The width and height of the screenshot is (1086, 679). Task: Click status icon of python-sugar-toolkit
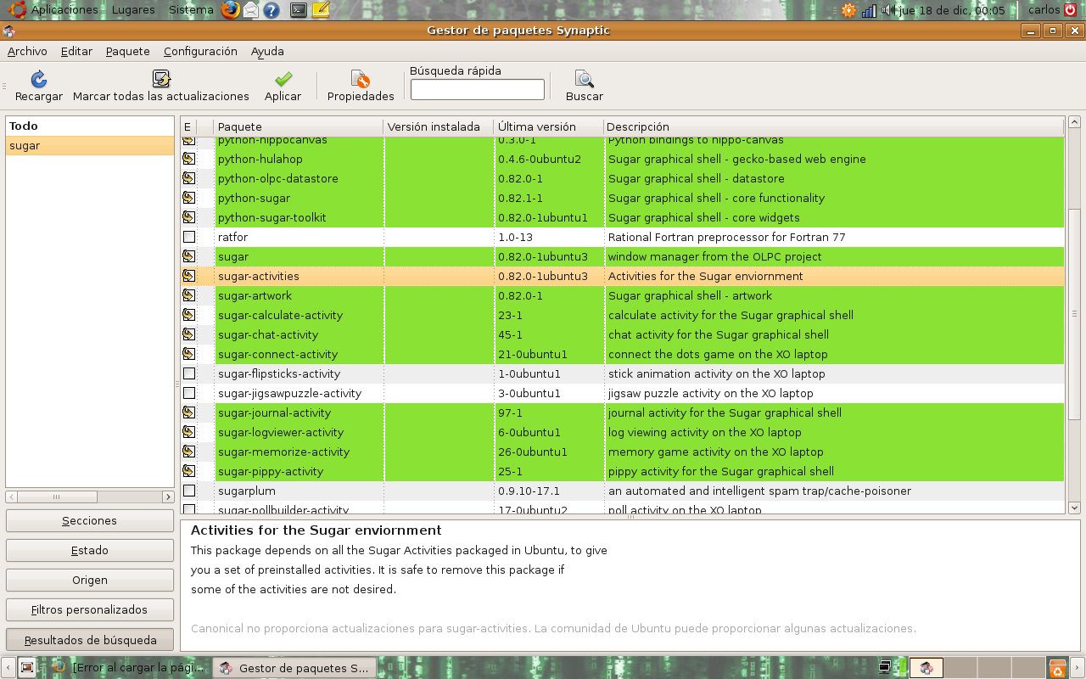click(x=188, y=217)
